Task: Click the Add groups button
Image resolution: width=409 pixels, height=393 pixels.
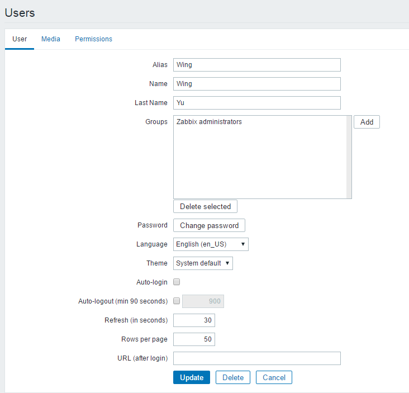Action: click(367, 122)
